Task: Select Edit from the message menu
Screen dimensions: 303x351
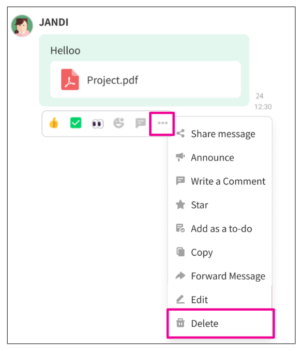Action: pyautogui.click(x=220, y=300)
